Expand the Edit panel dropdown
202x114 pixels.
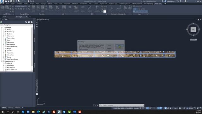pyautogui.click(x=63, y=14)
